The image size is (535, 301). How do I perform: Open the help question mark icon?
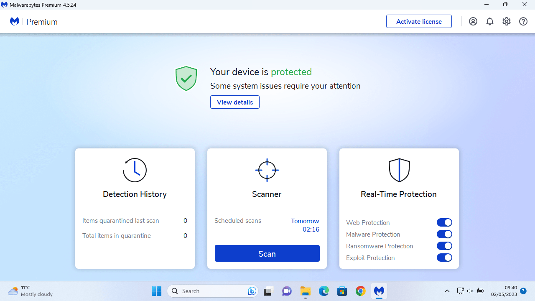(x=523, y=21)
